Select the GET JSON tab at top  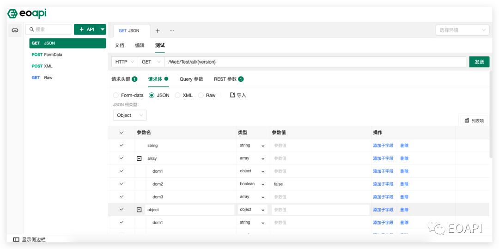[131, 31]
